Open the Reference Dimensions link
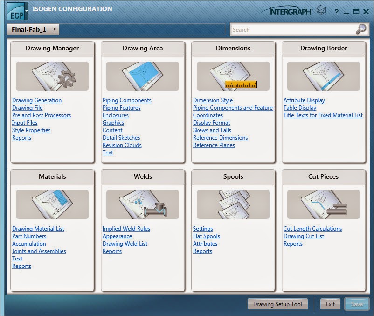This screenshot has height=316, width=374. (x=221, y=138)
